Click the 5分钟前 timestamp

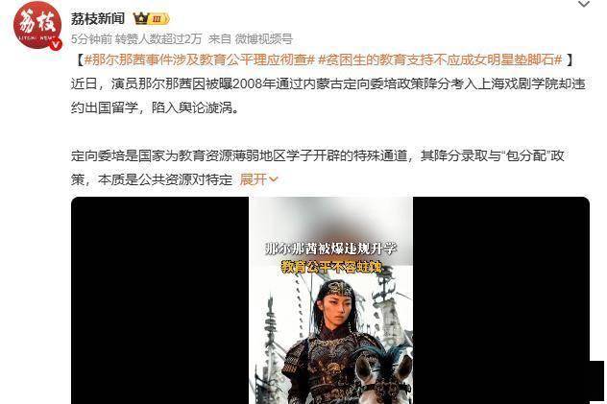(x=91, y=39)
